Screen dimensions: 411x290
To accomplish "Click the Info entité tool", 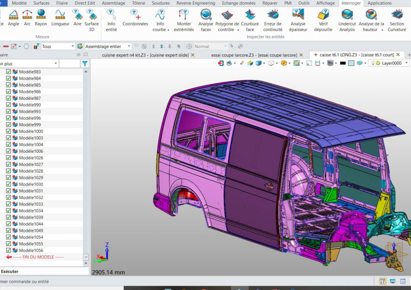I will click(x=111, y=20).
